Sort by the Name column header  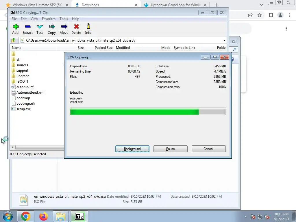click(x=33, y=48)
